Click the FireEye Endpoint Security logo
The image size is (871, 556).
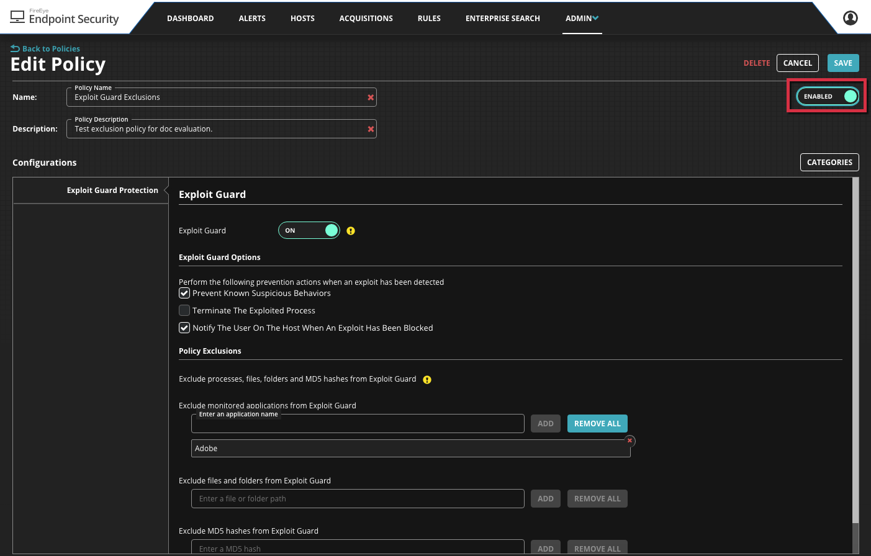click(x=65, y=17)
